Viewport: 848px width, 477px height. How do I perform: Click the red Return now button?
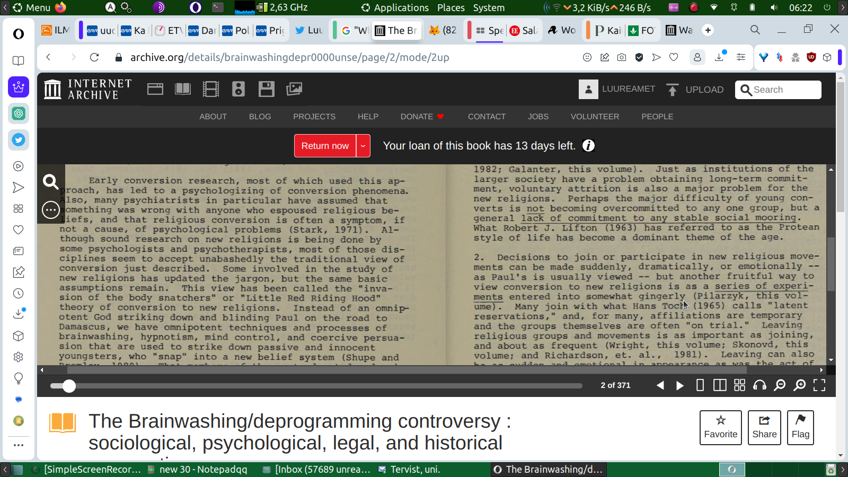tap(325, 146)
